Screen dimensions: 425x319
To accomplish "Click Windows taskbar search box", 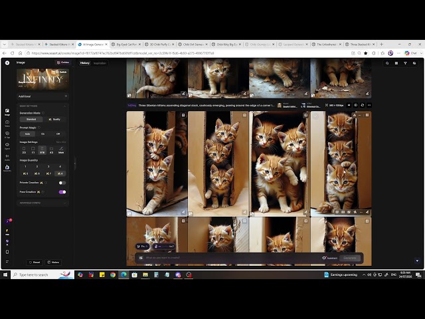I will [42, 274].
